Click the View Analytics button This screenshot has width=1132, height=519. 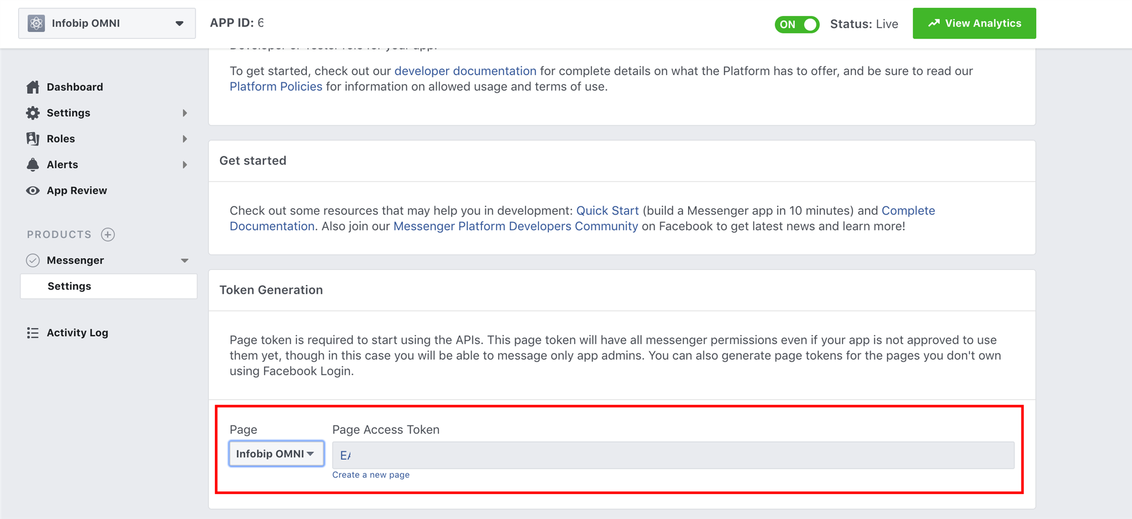[974, 23]
